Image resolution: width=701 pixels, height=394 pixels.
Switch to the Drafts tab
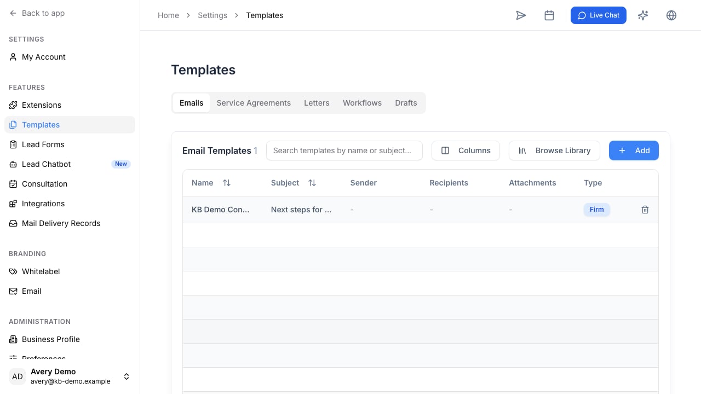(x=406, y=103)
